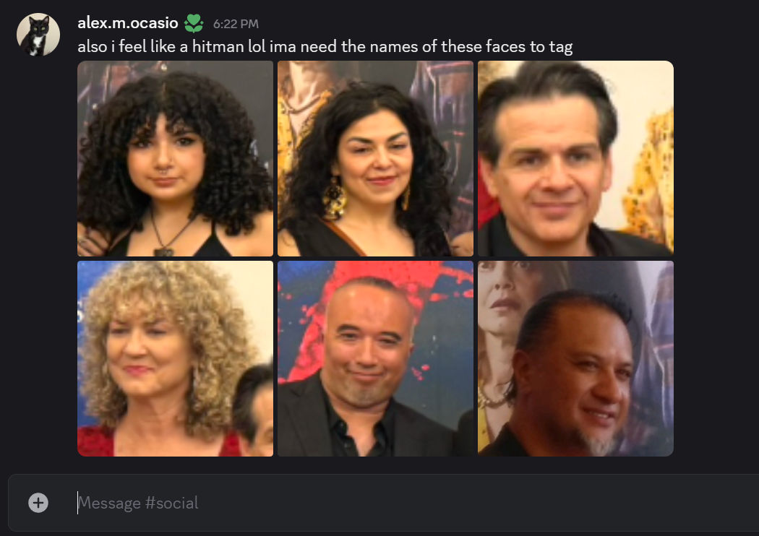Open photo of man with swept-back dark hair
Screen dimensions: 759x536
(x=575, y=159)
